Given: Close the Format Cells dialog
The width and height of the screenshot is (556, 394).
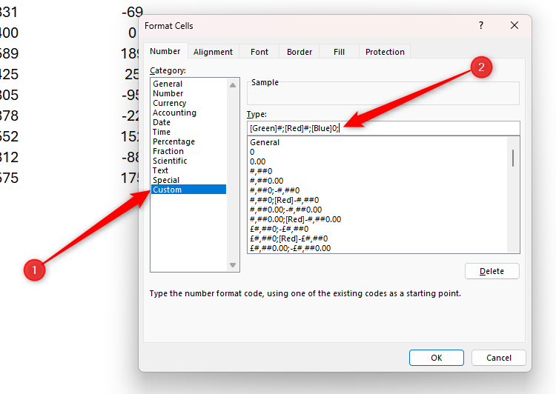Looking at the screenshot, I should click(x=514, y=26).
